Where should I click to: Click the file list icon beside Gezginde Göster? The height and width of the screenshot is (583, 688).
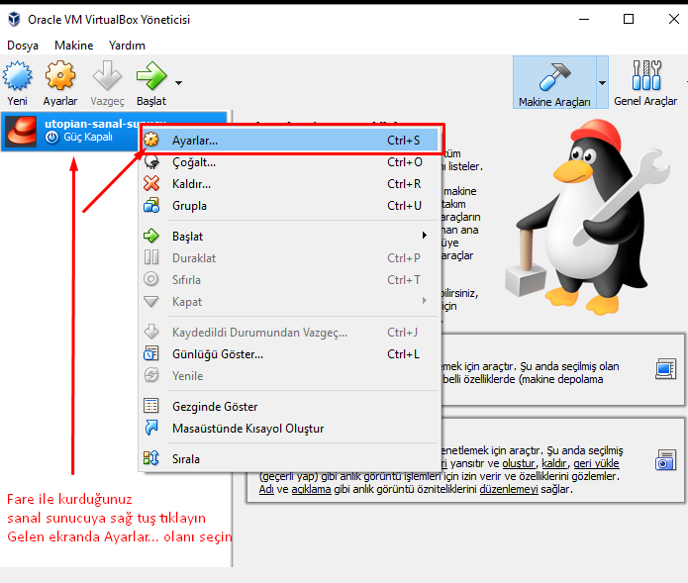point(151,406)
